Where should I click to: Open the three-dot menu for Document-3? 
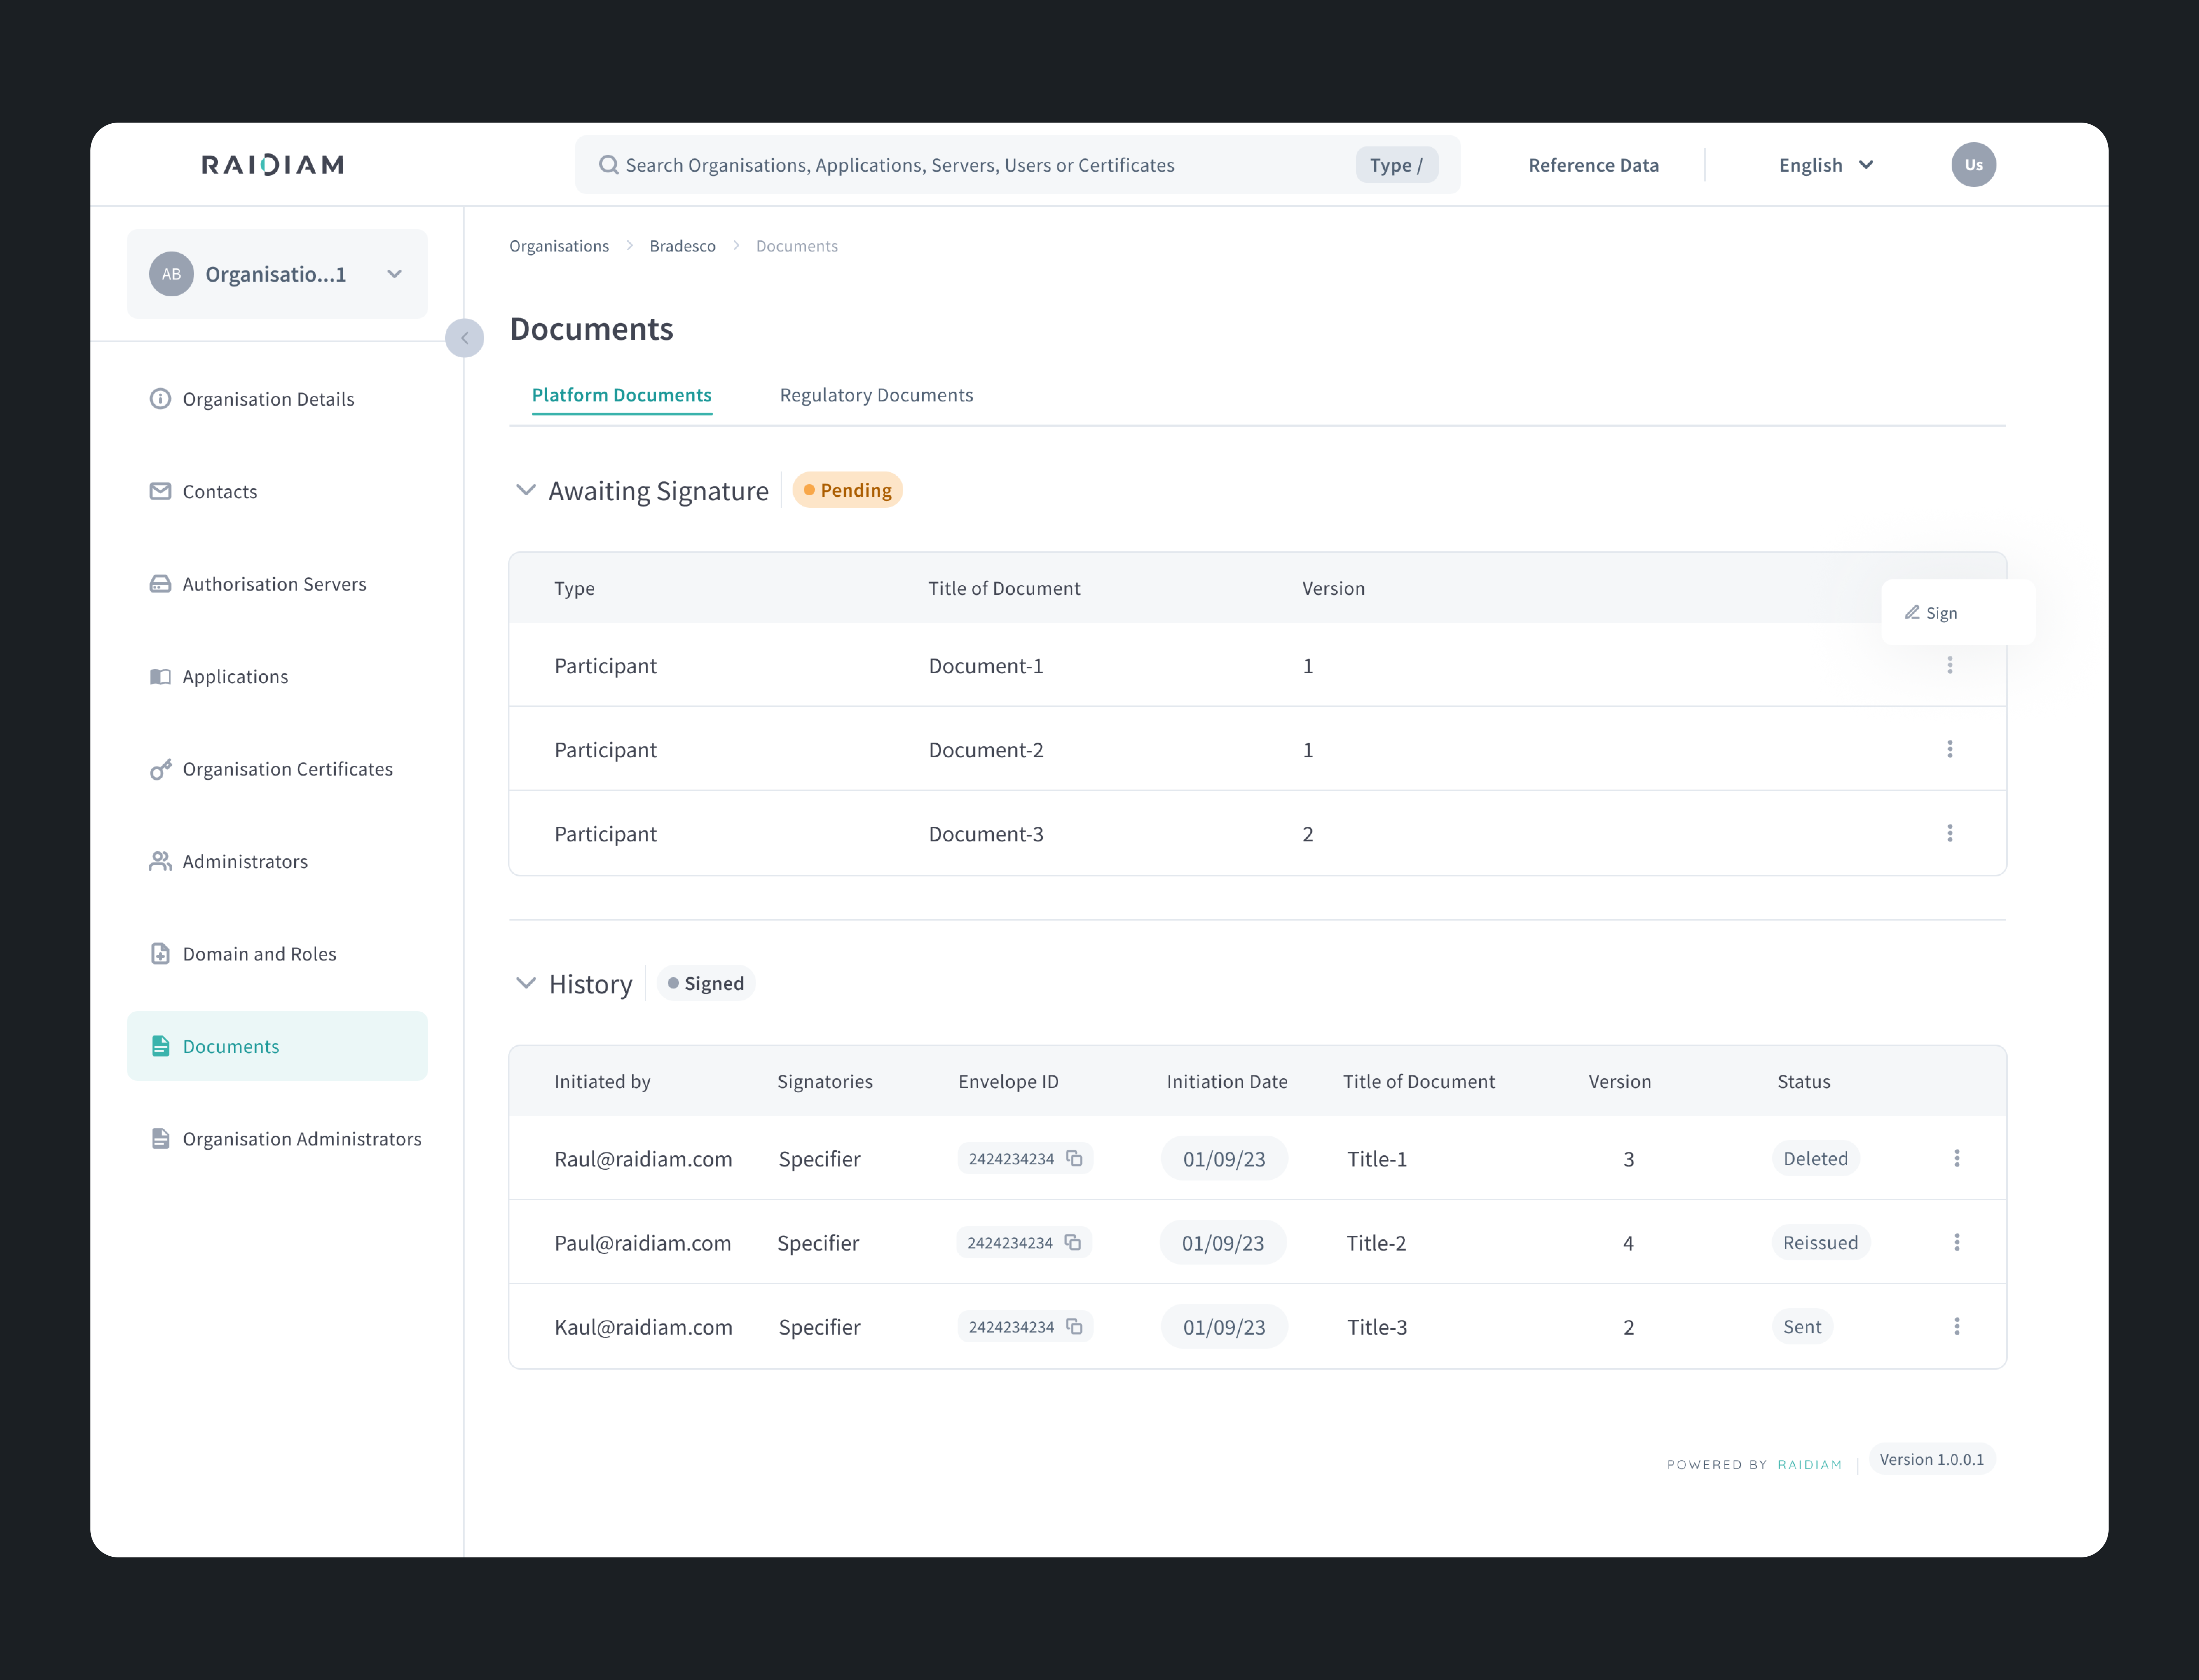pyautogui.click(x=1950, y=833)
